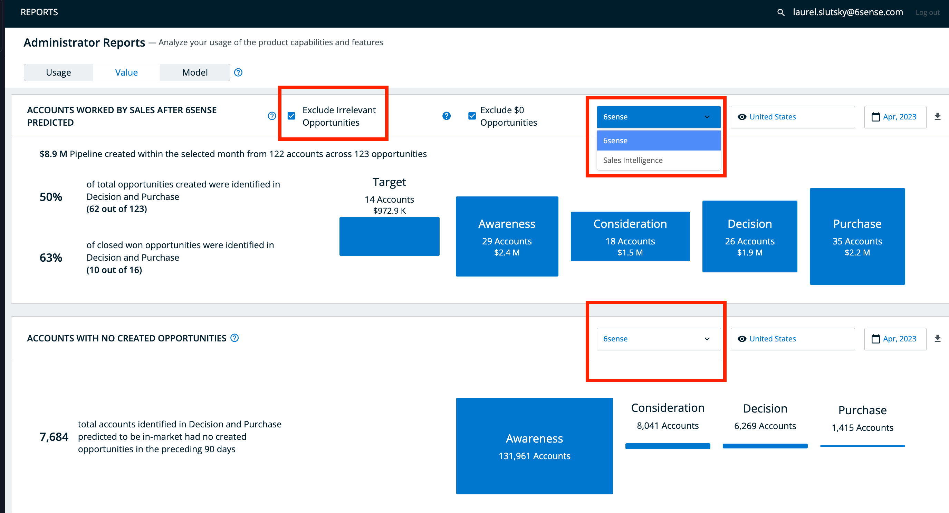Switch to the Model tab
Image resolution: width=949 pixels, height=513 pixels.
[x=195, y=72]
